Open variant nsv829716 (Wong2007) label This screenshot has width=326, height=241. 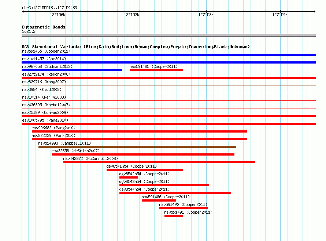click(x=44, y=82)
